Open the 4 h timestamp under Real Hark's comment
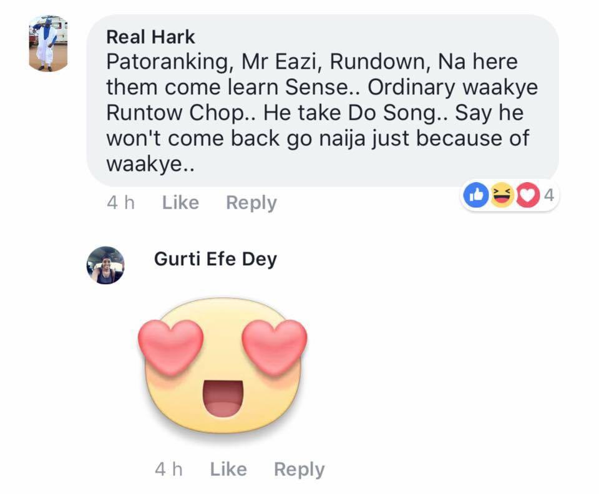Image resolution: width=599 pixels, height=494 pixels. pos(120,202)
